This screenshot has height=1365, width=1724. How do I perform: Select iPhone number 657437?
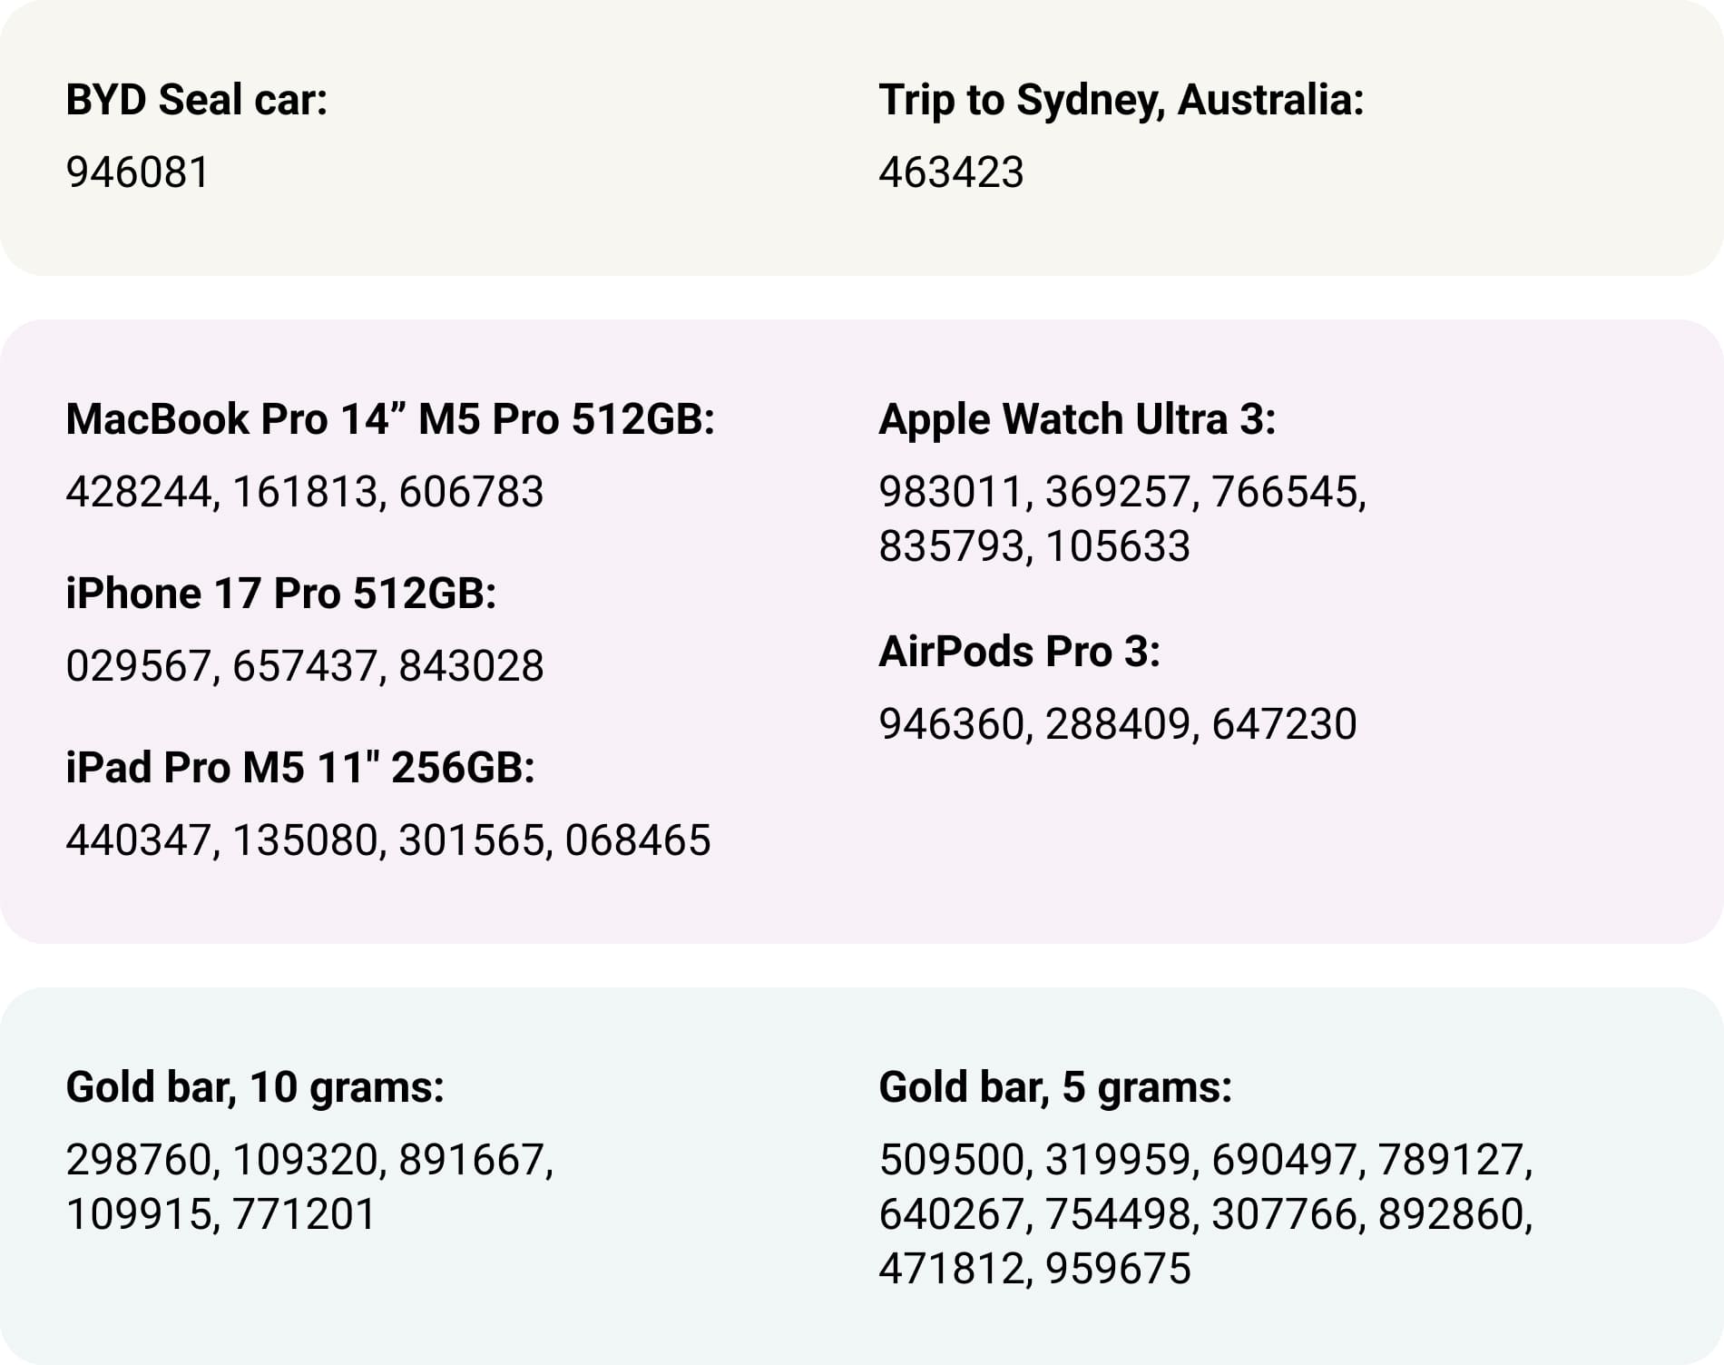pos(305,666)
